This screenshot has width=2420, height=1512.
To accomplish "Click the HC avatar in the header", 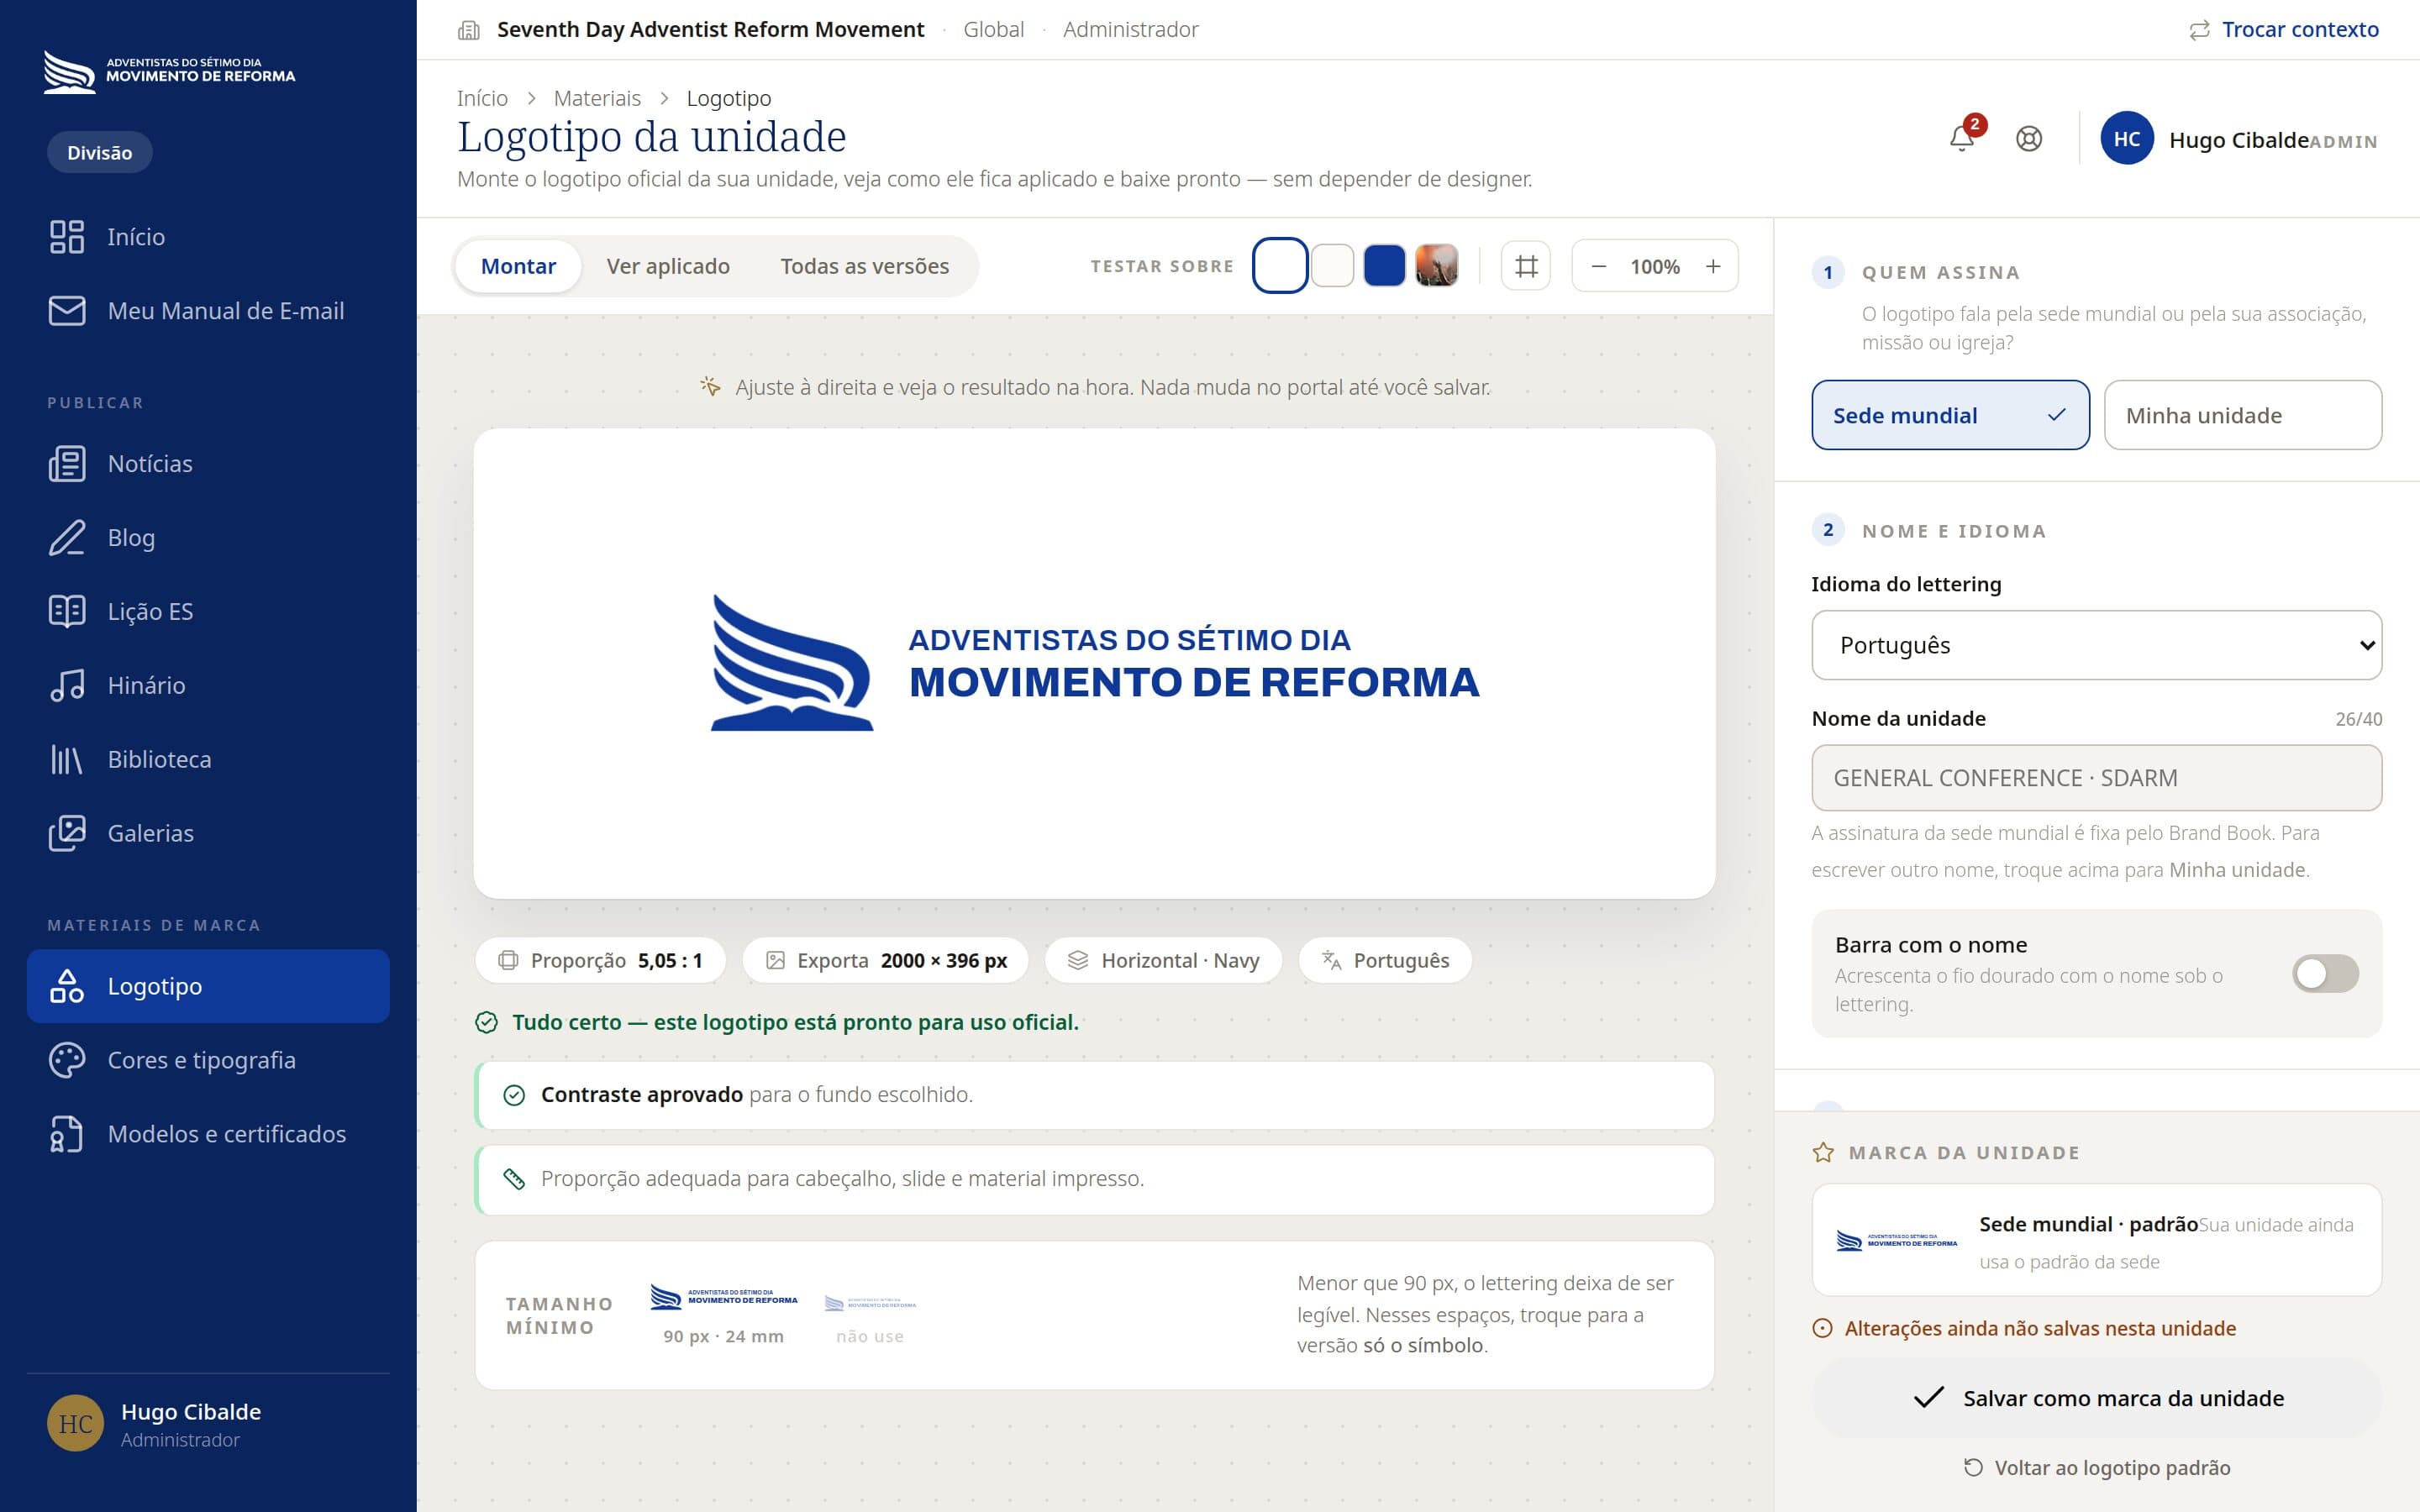I will point(2126,139).
